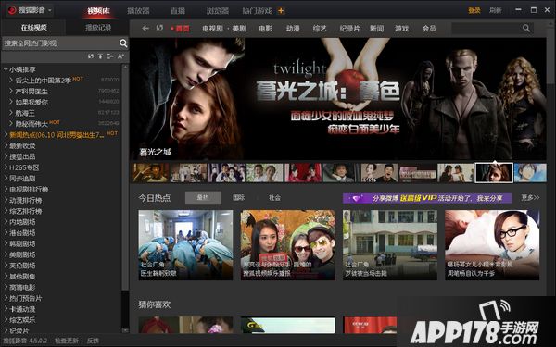Click the A+ font size icon
The height and width of the screenshot is (347, 556).
tap(120, 56)
